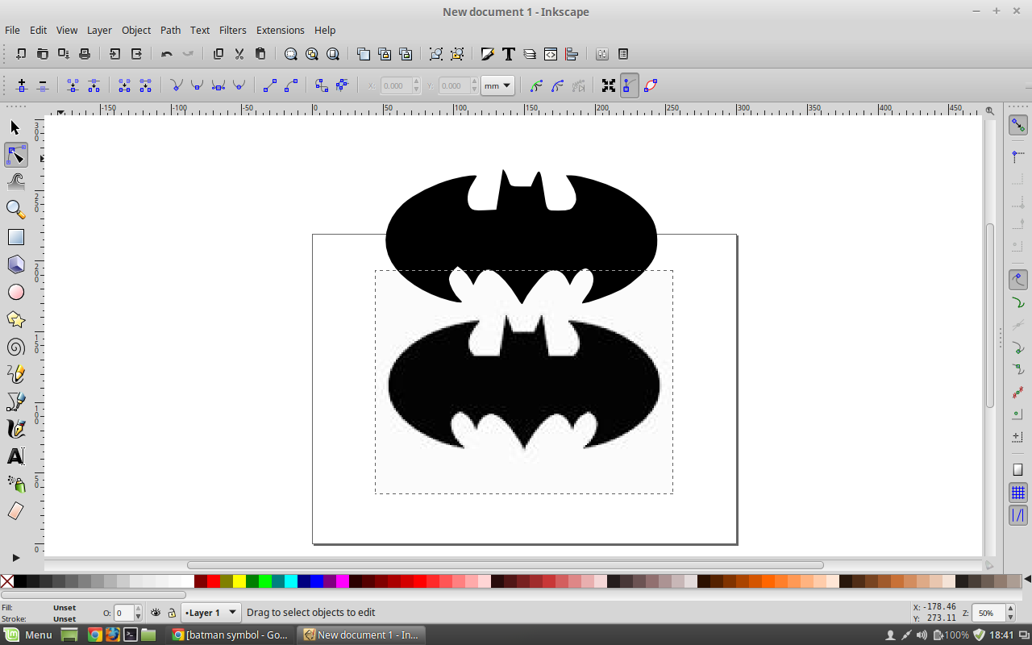Select the red color swatch
This screenshot has height=645, width=1032.
point(214,581)
